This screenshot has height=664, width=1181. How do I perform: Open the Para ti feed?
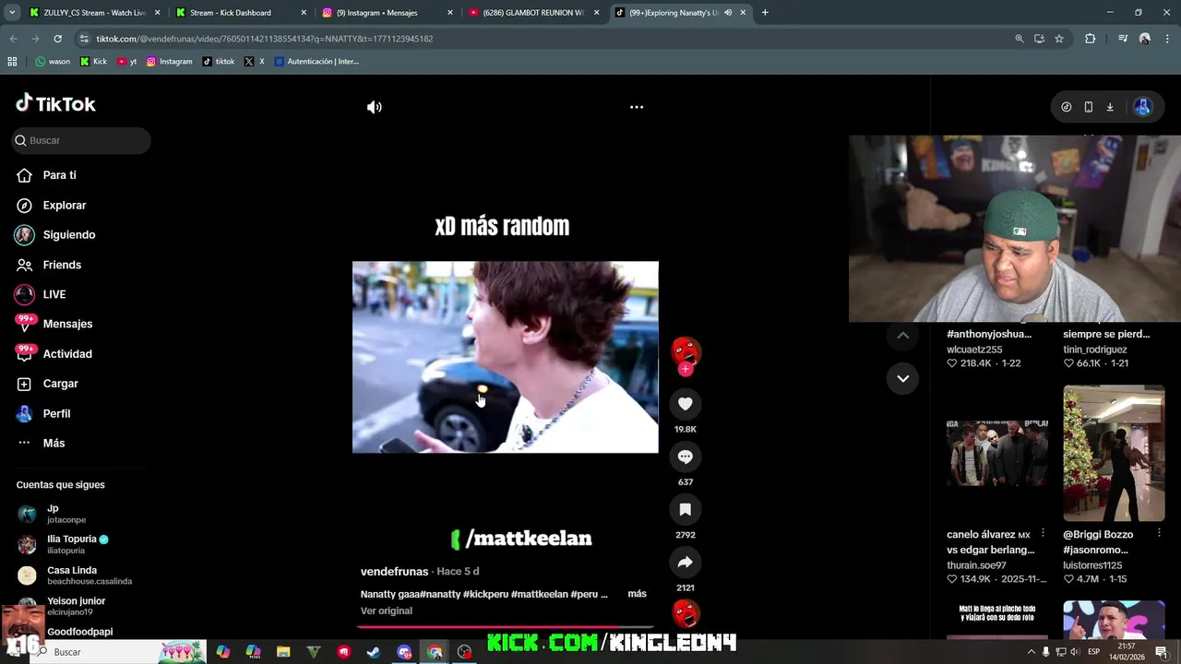(59, 175)
